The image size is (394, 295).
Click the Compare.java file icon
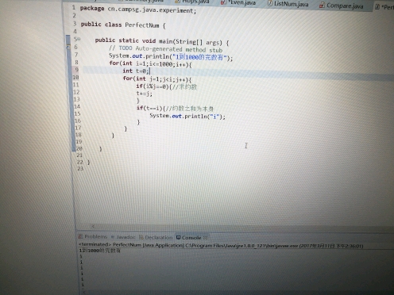point(322,5)
